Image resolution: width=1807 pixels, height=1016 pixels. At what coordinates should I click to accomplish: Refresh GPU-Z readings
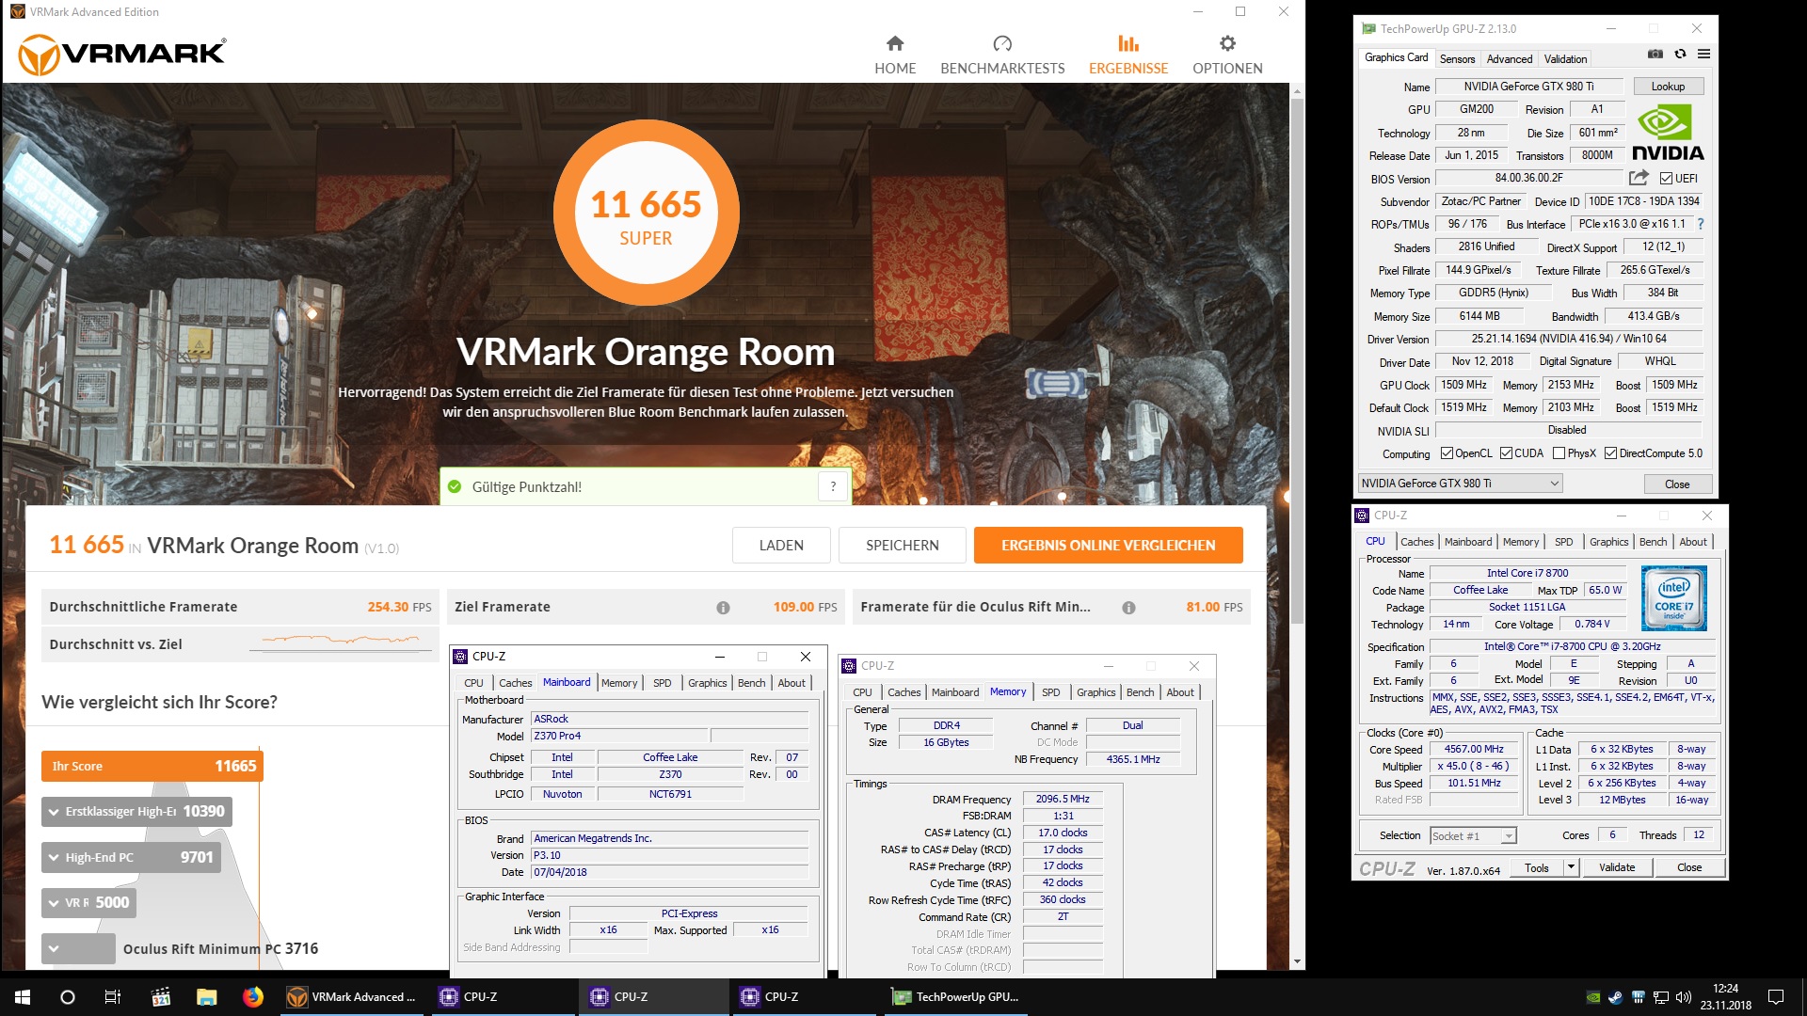tap(1680, 55)
